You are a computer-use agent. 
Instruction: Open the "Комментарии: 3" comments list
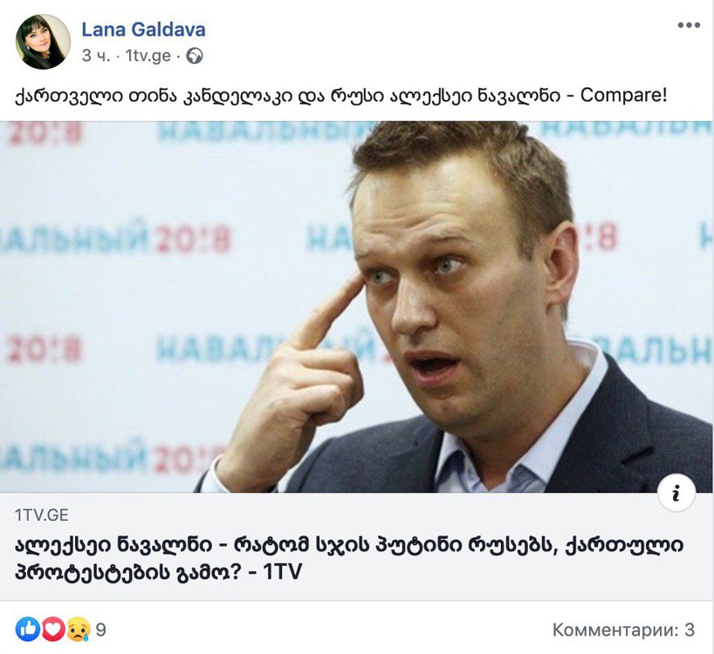[x=623, y=630]
